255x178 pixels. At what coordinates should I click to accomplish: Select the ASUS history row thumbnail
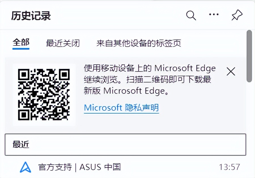pos(26,167)
